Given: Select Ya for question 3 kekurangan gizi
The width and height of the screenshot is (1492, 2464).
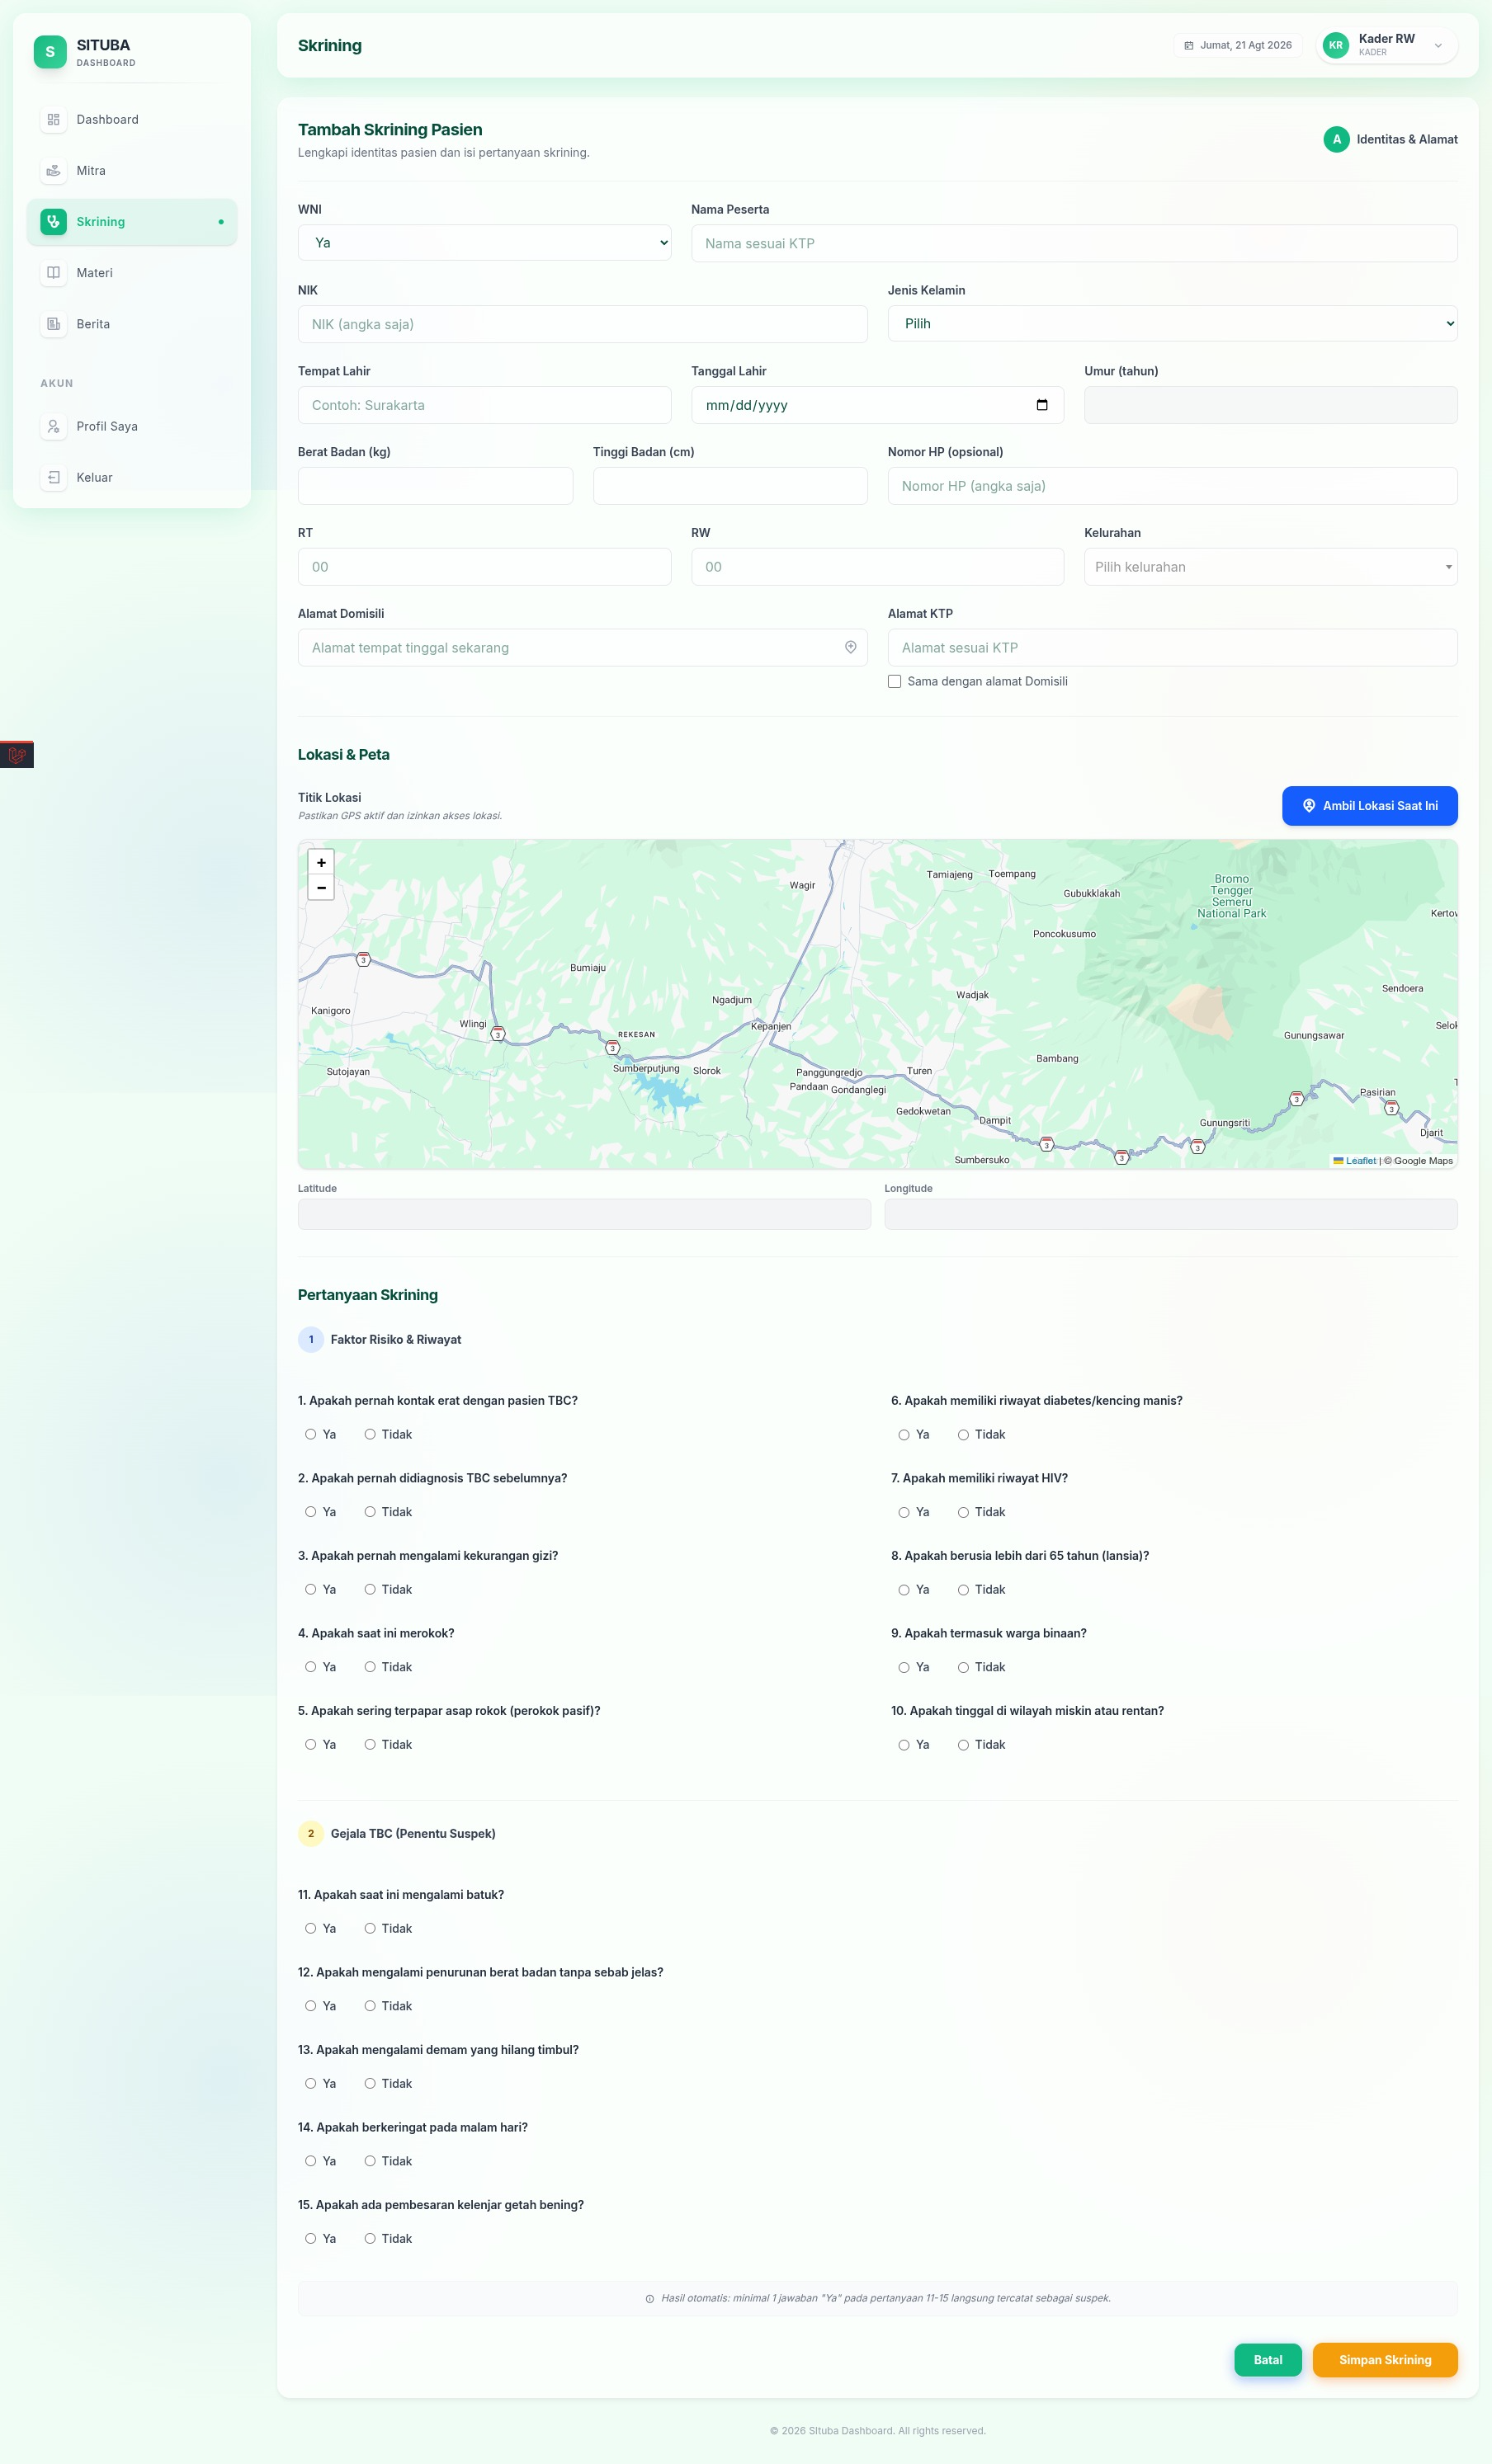Looking at the screenshot, I should (310, 1590).
